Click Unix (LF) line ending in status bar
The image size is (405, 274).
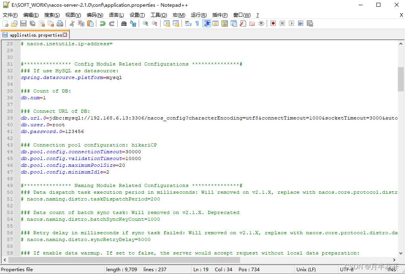(306, 269)
